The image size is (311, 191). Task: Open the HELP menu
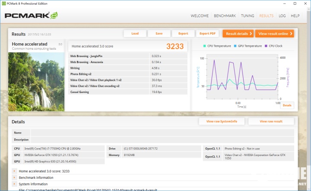(x=295, y=16)
